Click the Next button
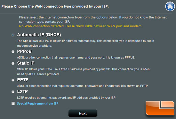This screenshot has height=119, width=176. click(83, 113)
